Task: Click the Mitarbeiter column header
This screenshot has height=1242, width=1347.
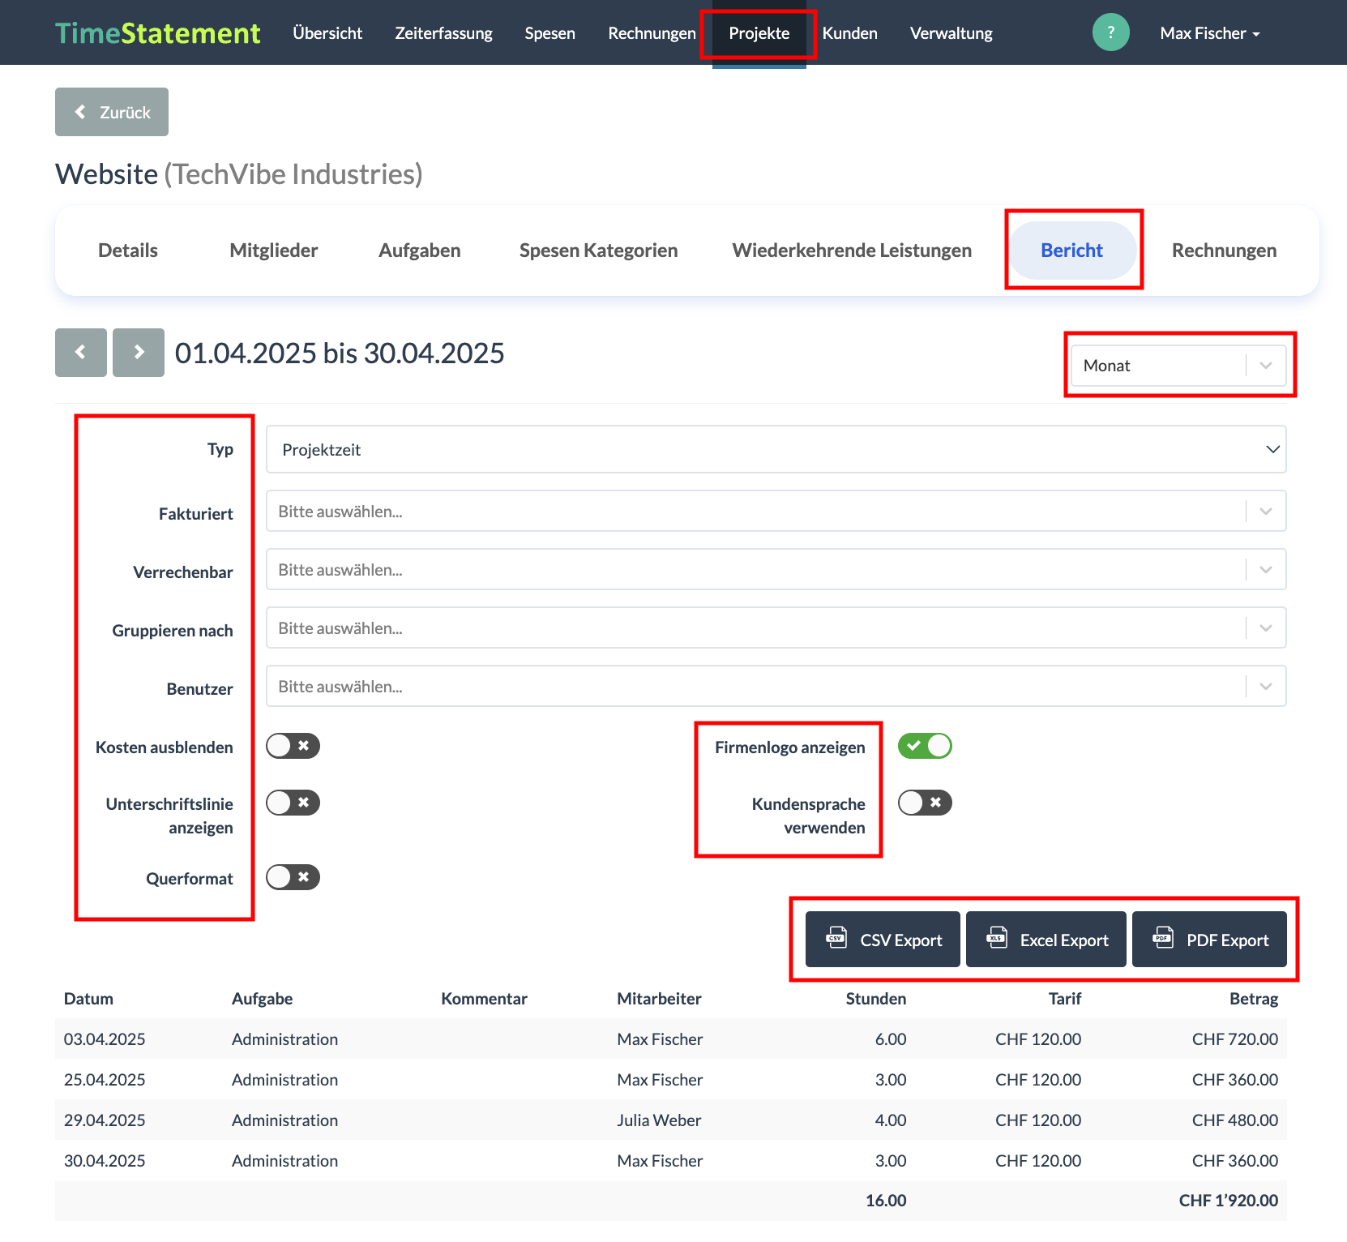Action: click(x=659, y=999)
